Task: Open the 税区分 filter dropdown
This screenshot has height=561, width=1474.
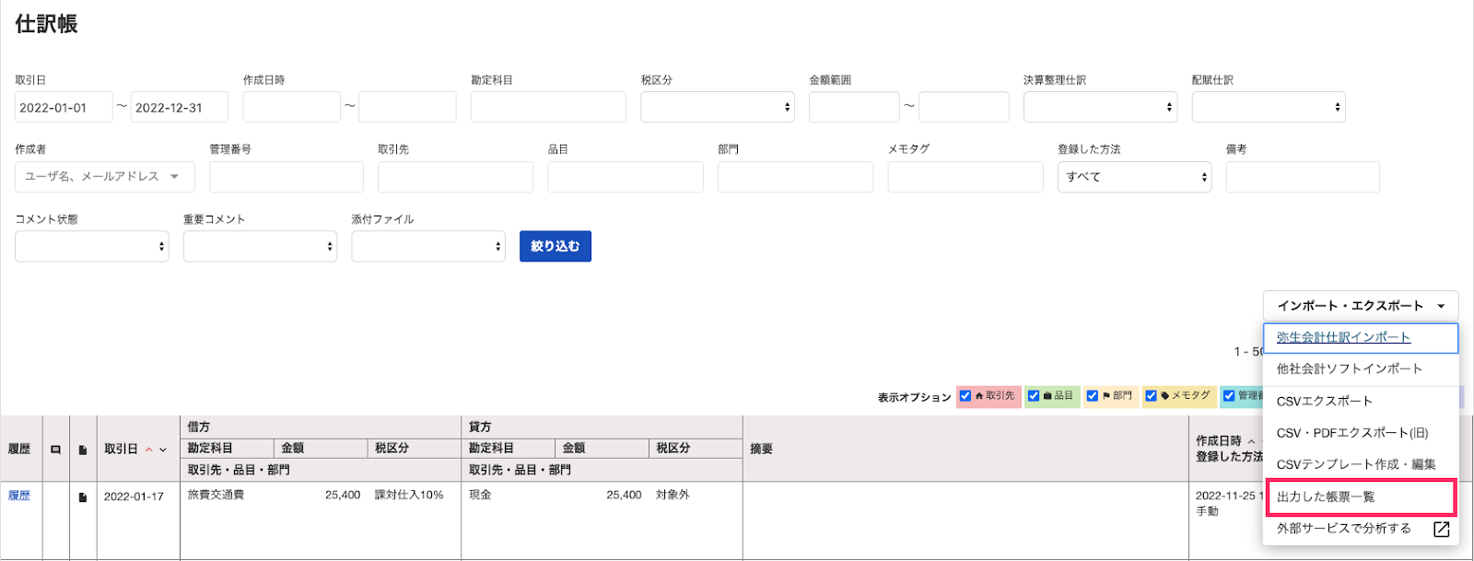Action: [x=717, y=107]
